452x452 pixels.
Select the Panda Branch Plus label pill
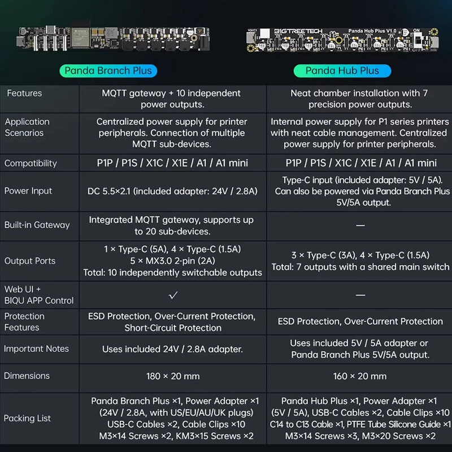click(x=108, y=71)
